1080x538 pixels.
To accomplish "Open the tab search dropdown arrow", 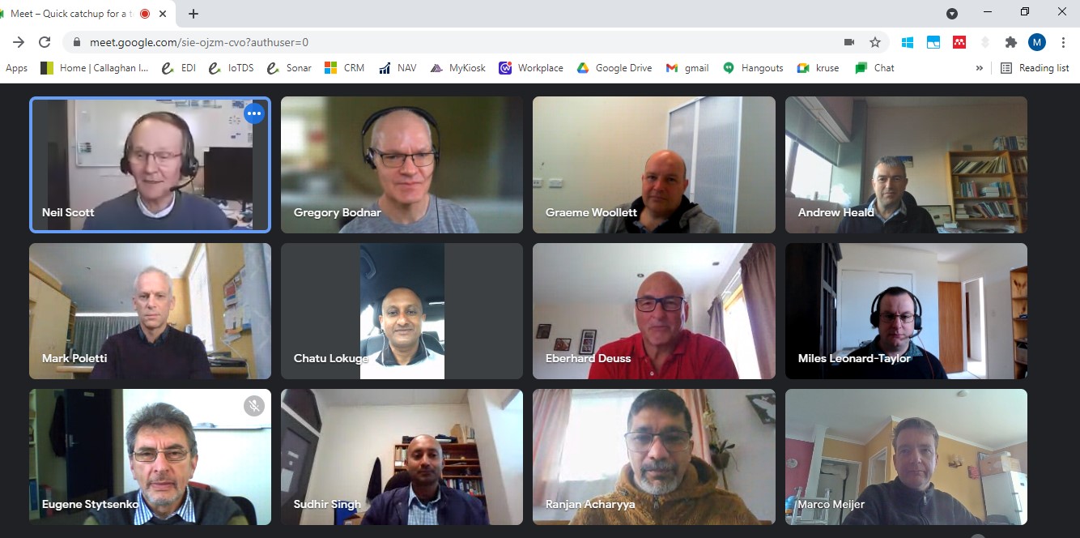I will (952, 14).
